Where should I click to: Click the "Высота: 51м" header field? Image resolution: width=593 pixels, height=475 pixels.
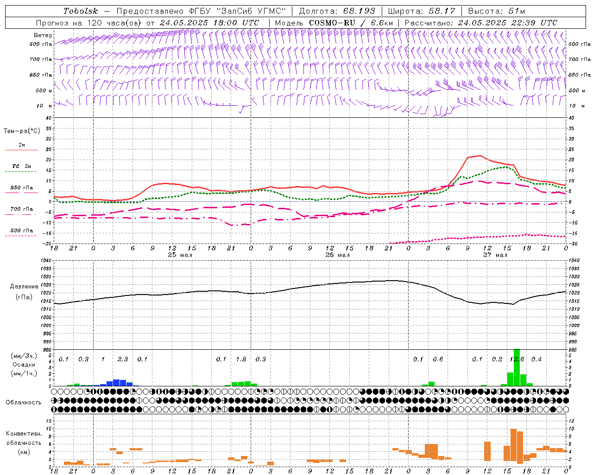pos(497,11)
